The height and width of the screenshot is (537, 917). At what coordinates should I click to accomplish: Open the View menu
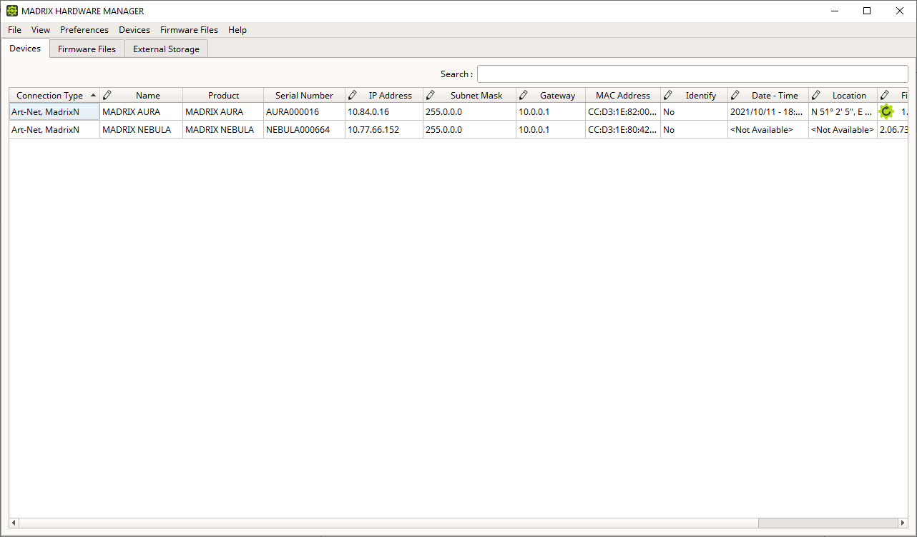[x=41, y=30]
